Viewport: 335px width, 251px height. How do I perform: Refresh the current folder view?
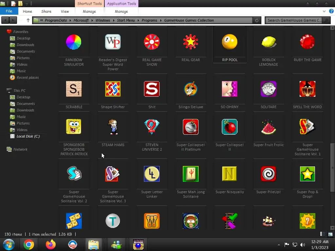(257, 20)
